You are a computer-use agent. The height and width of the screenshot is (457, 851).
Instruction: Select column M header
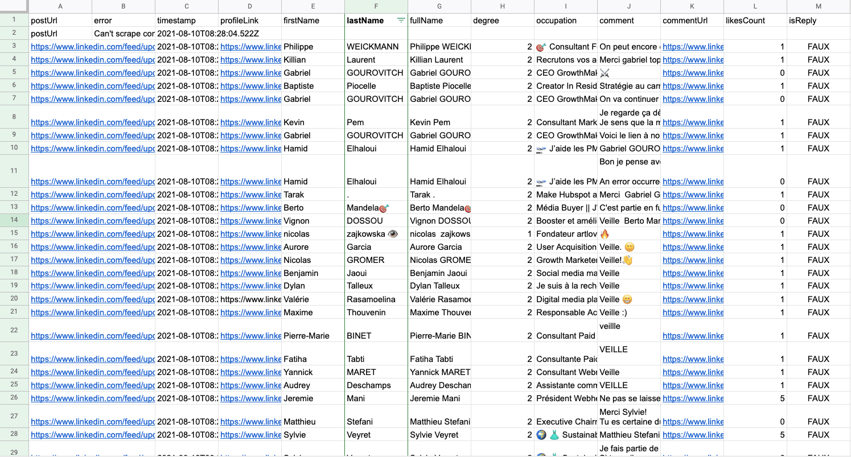[x=819, y=6]
